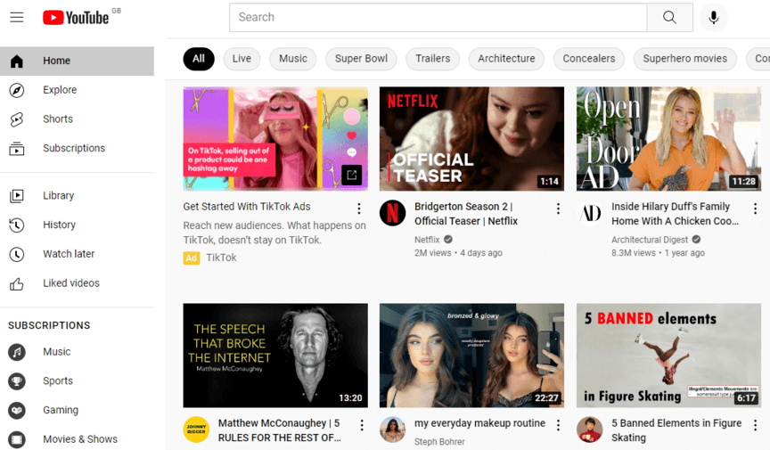Viewport: 770px width, 450px height.
Task: Click TikTok advertiser name link
Action: pos(222,258)
